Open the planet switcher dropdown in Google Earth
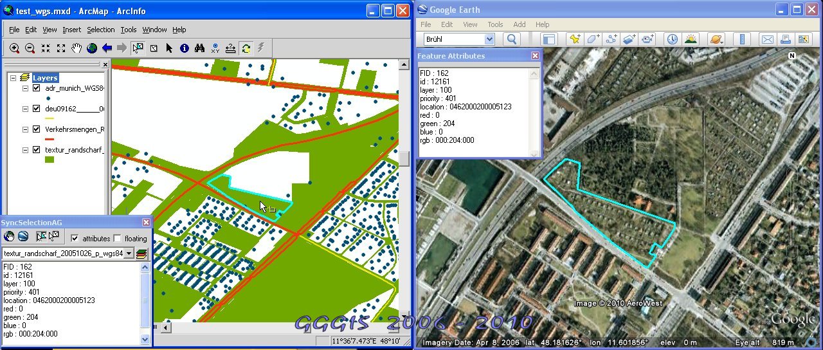The width and height of the screenshot is (823, 350). tap(716, 39)
